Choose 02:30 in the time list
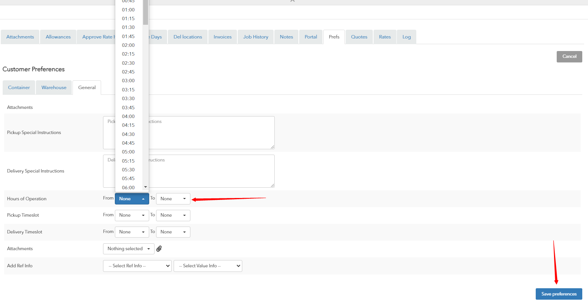Viewport: 588px width, 305px height. click(129, 63)
